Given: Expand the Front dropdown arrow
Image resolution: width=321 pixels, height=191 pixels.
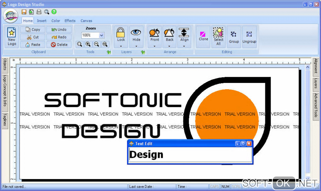Looking at the screenshot, I should pos(154,46).
